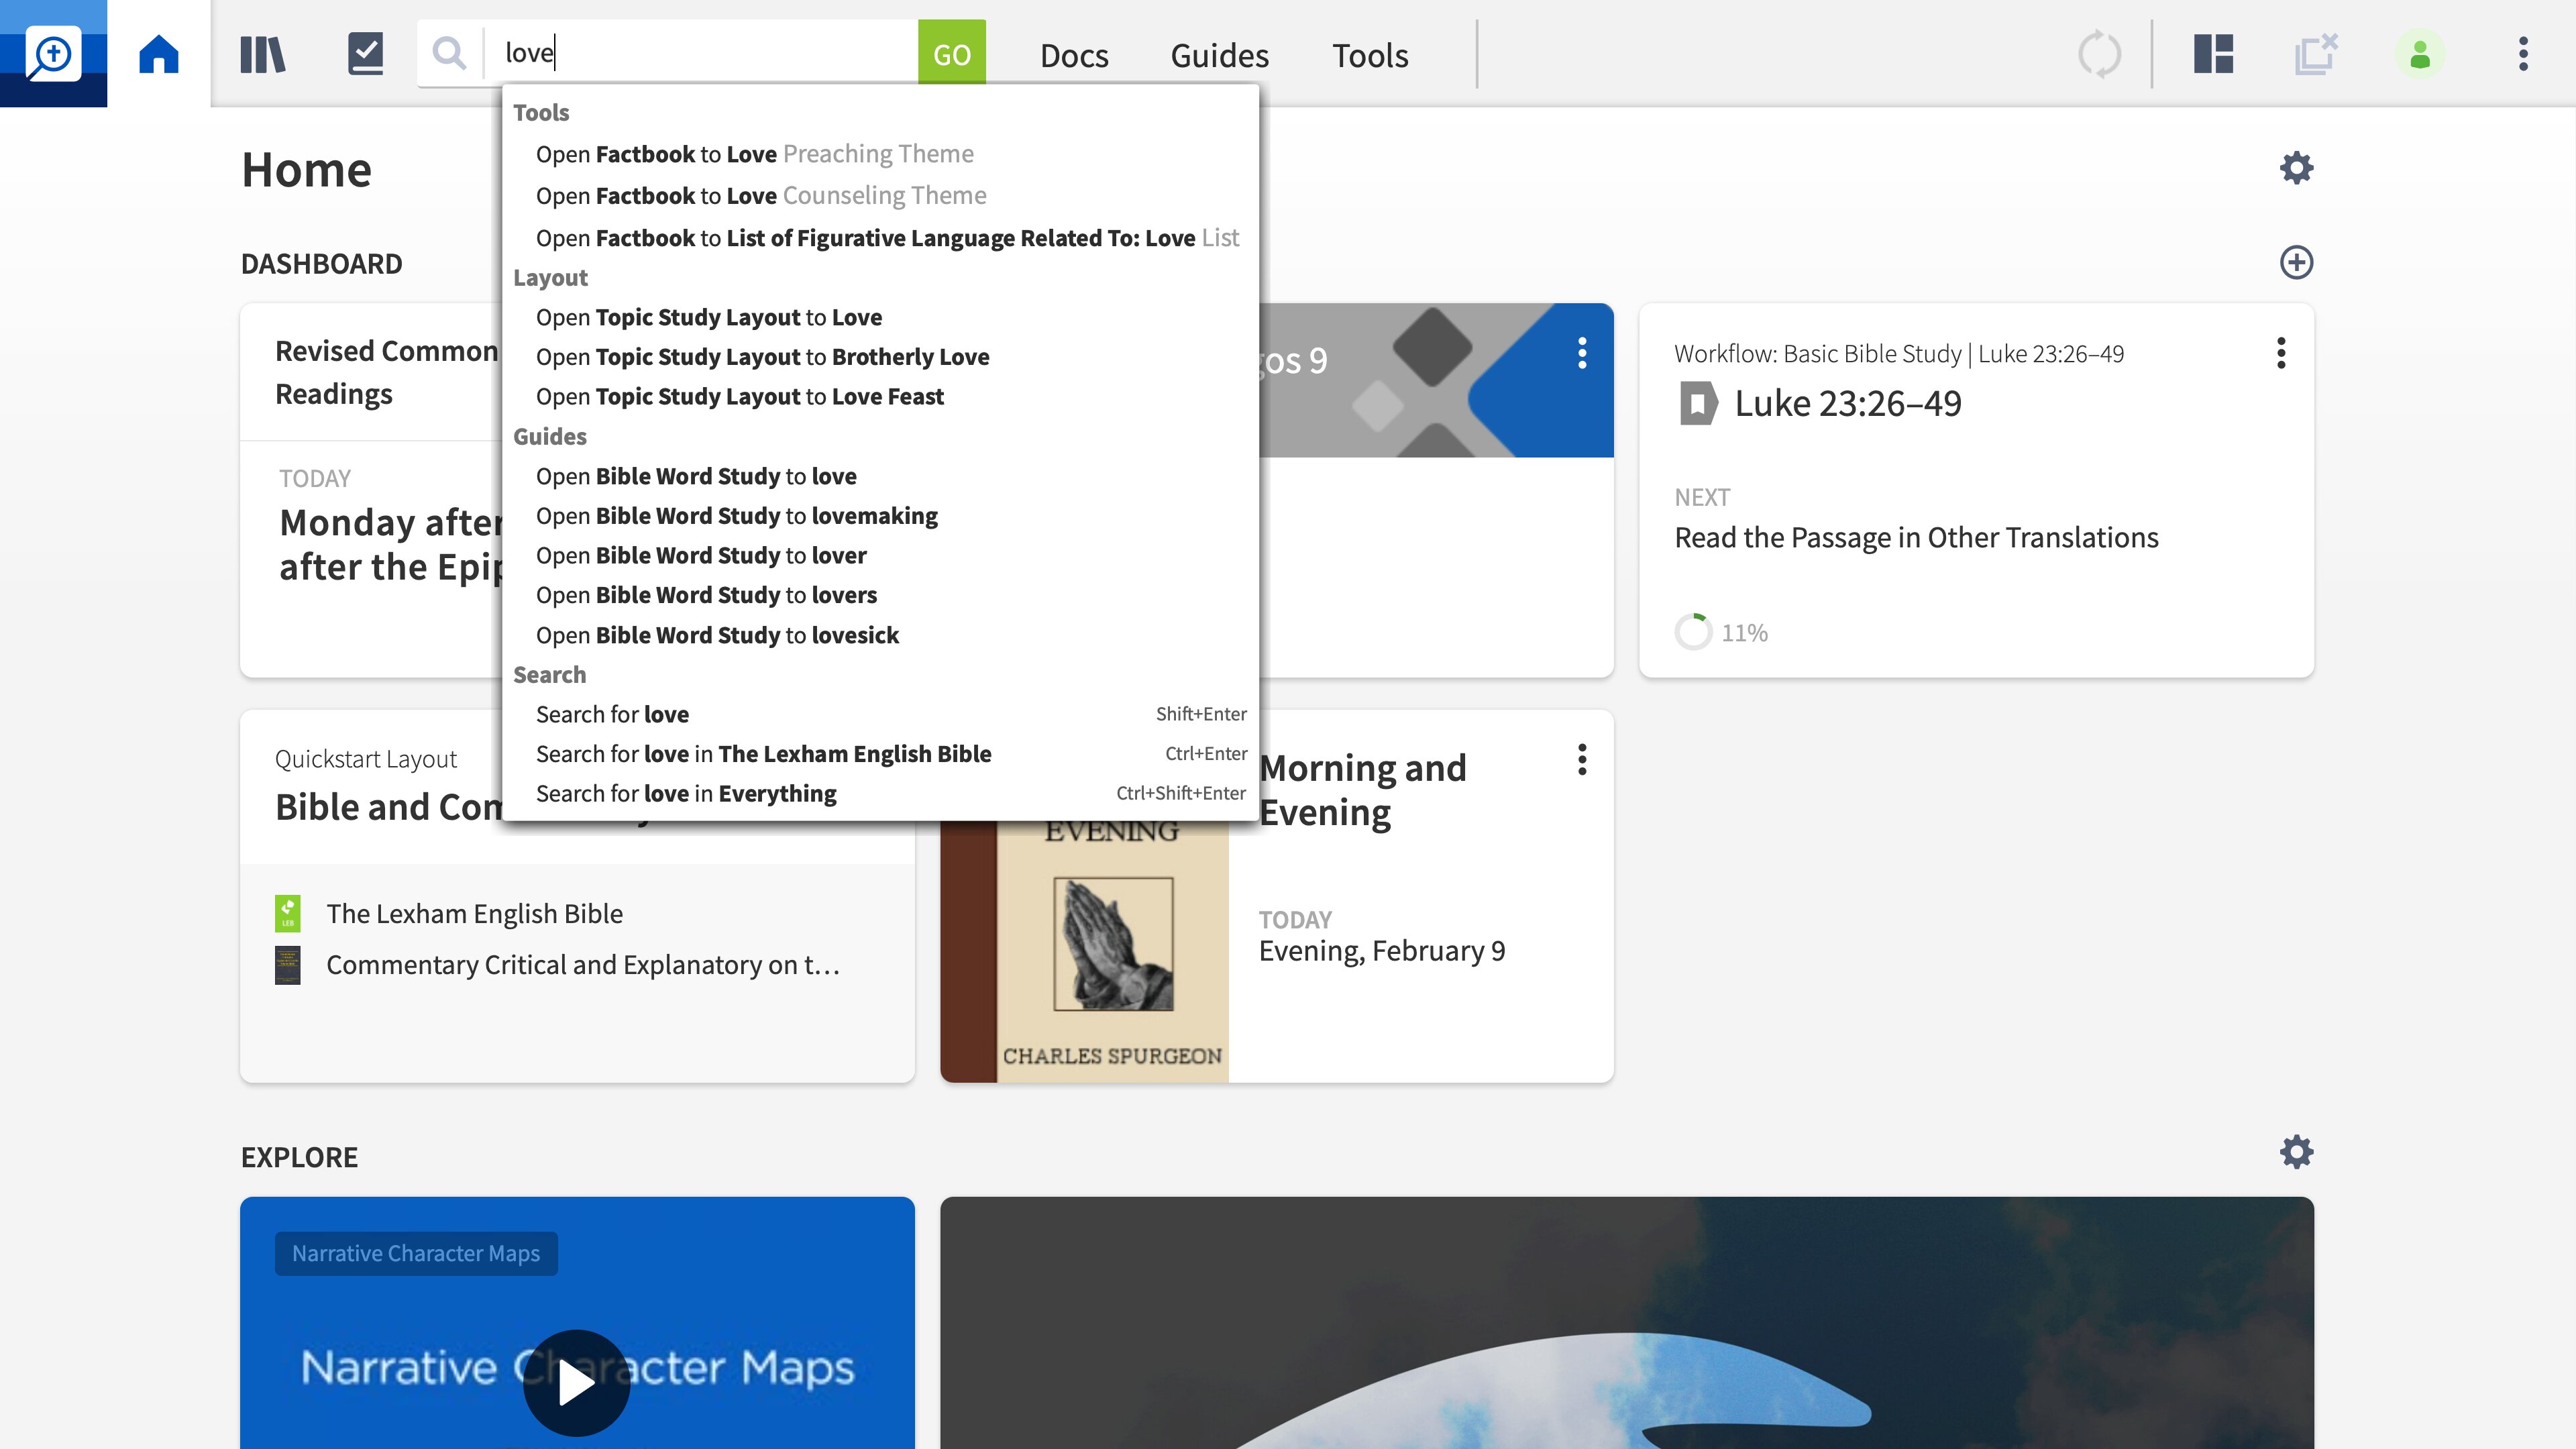Viewport: 2576px width, 1449px height.
Task: Select Search for love suggestion
Action: [881, 714]
